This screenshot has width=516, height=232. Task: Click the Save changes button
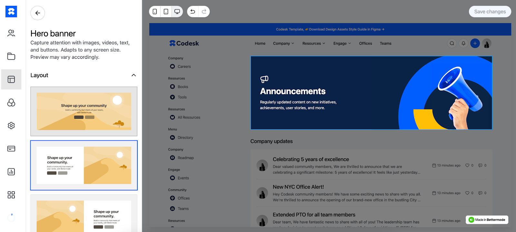click(490, 12)
